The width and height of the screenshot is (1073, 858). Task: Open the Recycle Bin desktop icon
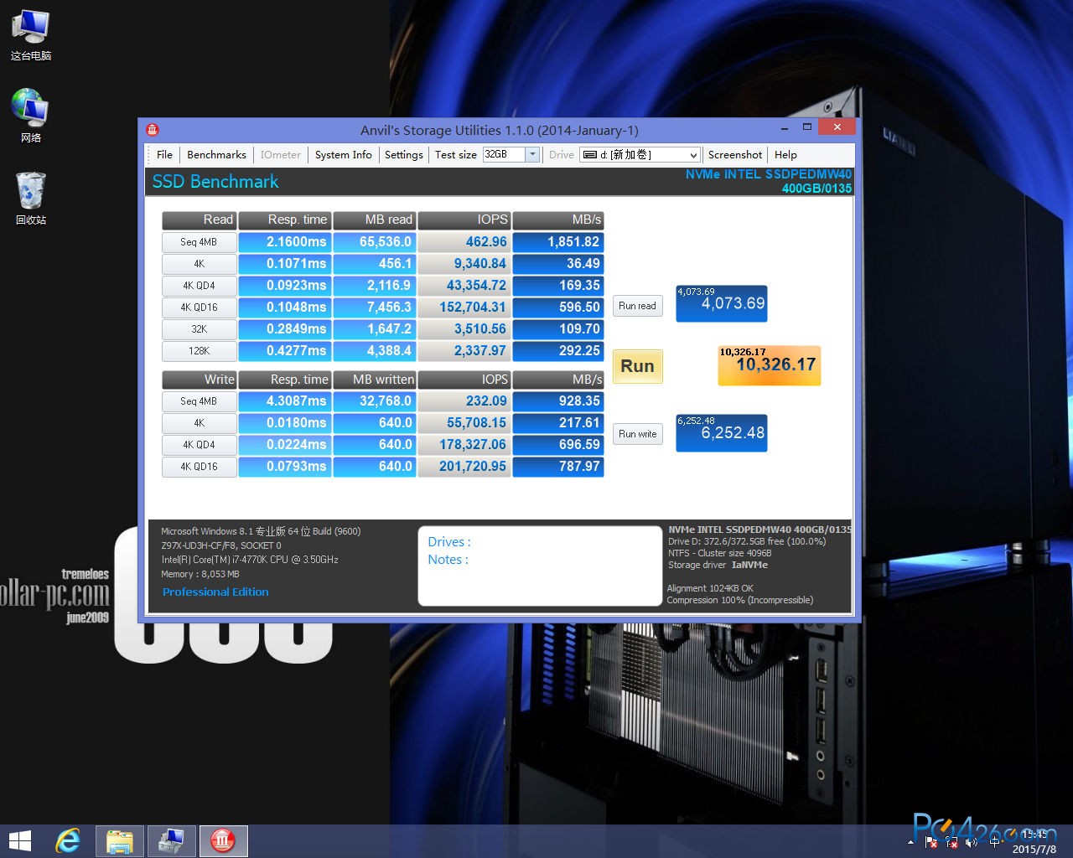(30, 199)
